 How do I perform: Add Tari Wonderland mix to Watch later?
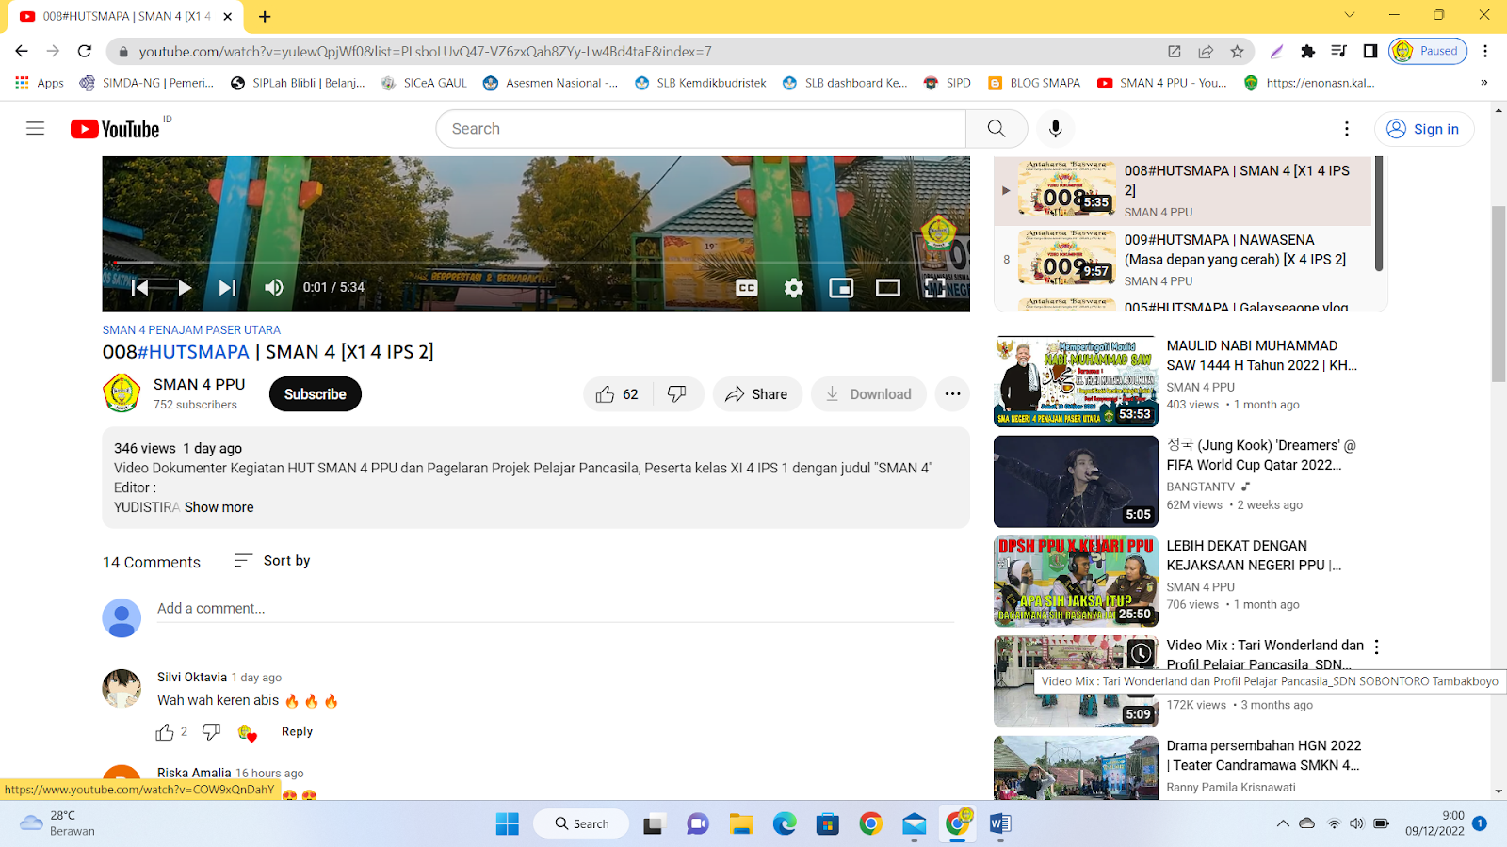tap(1141, 653)
